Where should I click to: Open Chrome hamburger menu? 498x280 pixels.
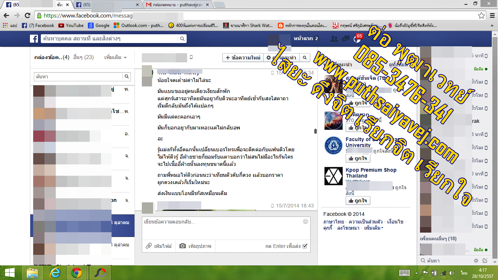pyautogui.click(x=492, y=16)
